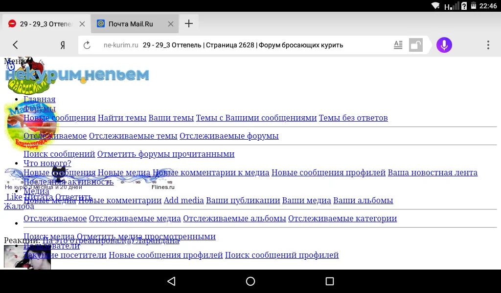Screen dimensions: 501x293
Task: Tap the address bar to edit the URL
Action: click(245, 45)
